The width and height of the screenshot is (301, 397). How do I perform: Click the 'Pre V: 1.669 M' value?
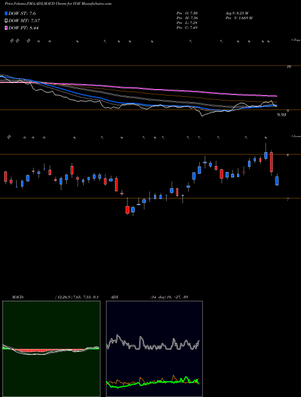(238, 18)
